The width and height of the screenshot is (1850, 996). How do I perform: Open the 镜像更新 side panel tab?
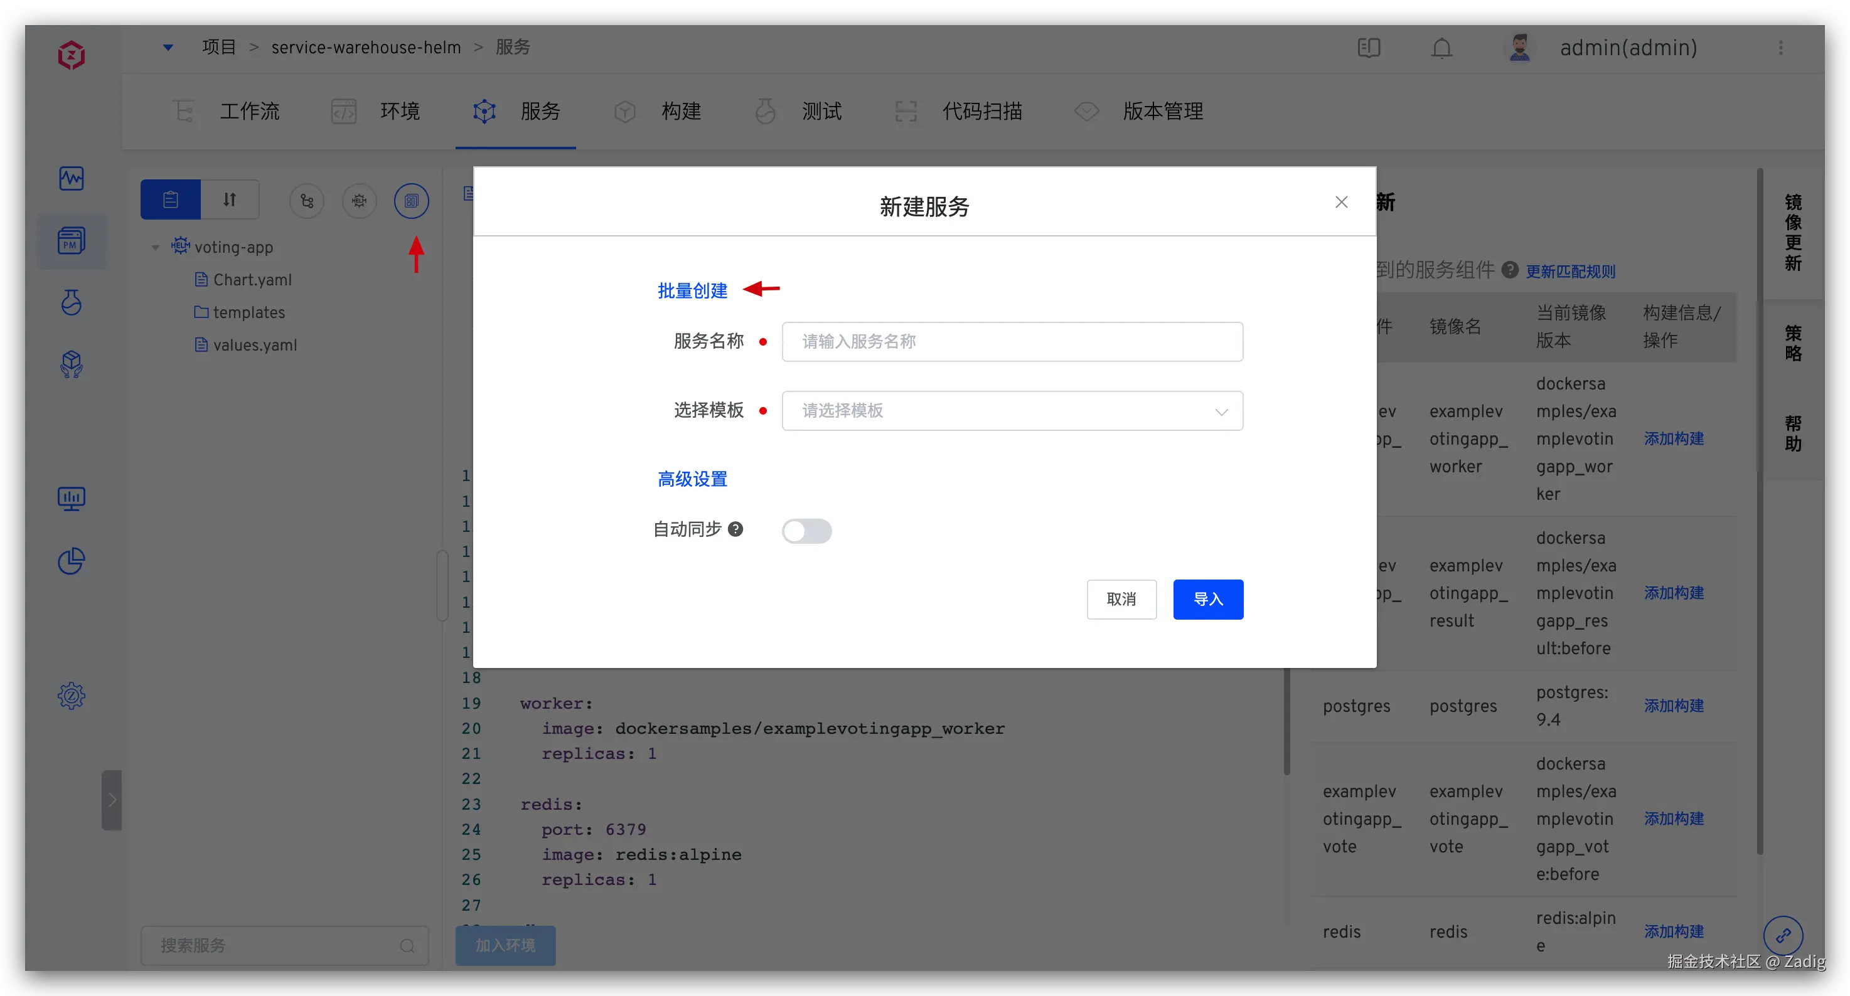pyautogui.click(x=1792, y=233)
